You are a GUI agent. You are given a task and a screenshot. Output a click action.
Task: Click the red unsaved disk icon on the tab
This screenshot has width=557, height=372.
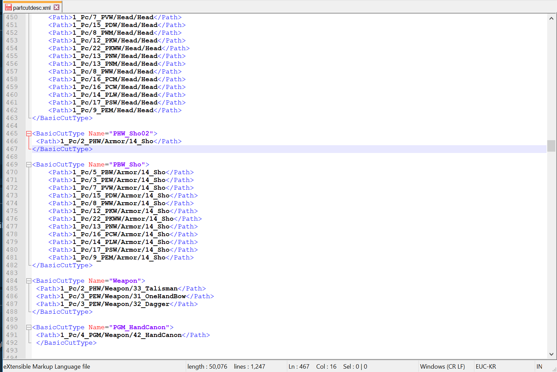click(x=8, y=7)
